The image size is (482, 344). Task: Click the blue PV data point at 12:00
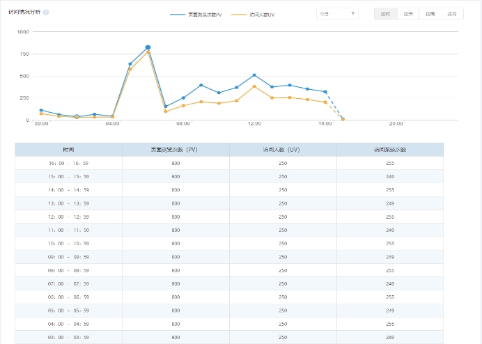pos(254,75)
